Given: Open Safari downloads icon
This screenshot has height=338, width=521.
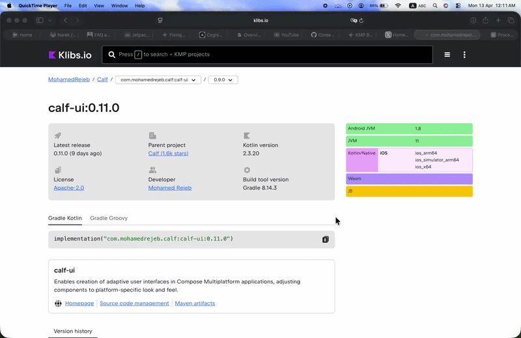Looking at the screenshot, I should (473, 20).
